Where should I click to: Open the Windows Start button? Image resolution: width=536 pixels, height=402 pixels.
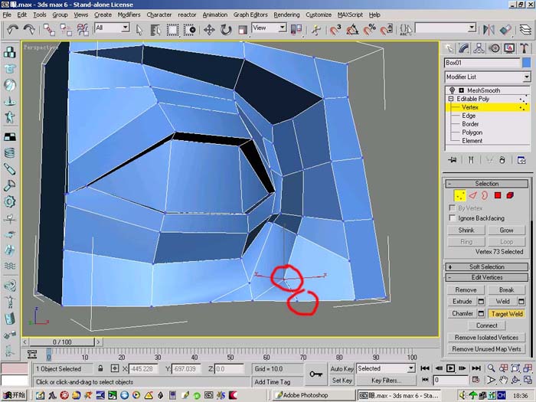click(x=14, y=395)
